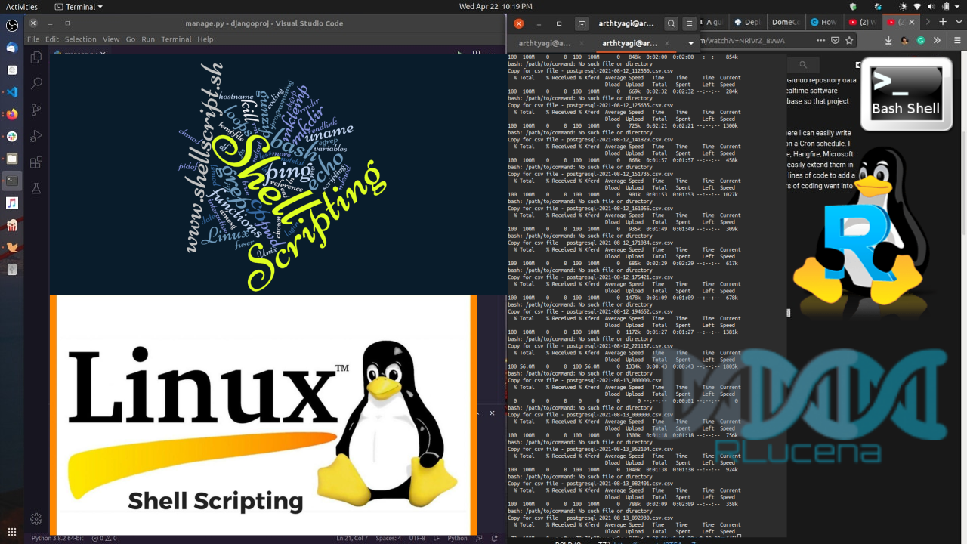Click errors and warnings status counter
The height and width of the screenshot is (544, 967).
coord(104,538)
